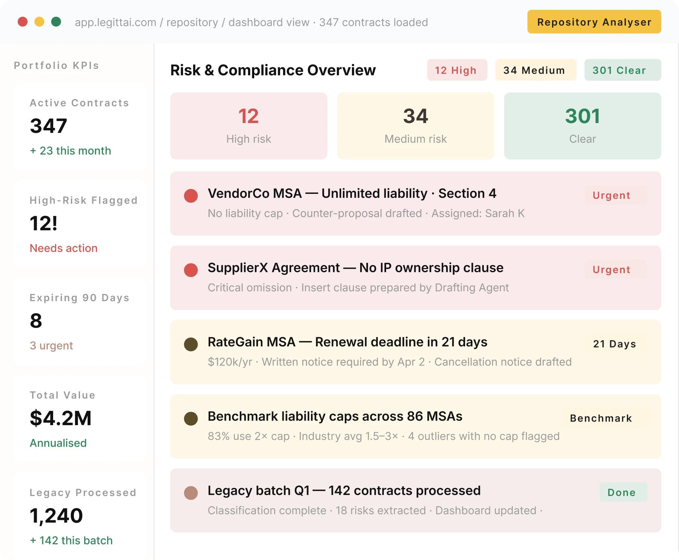Click the dashboard view breadcrumb in the address bar
The height and width of the screenshot is (560, 679).
[268, 22]
